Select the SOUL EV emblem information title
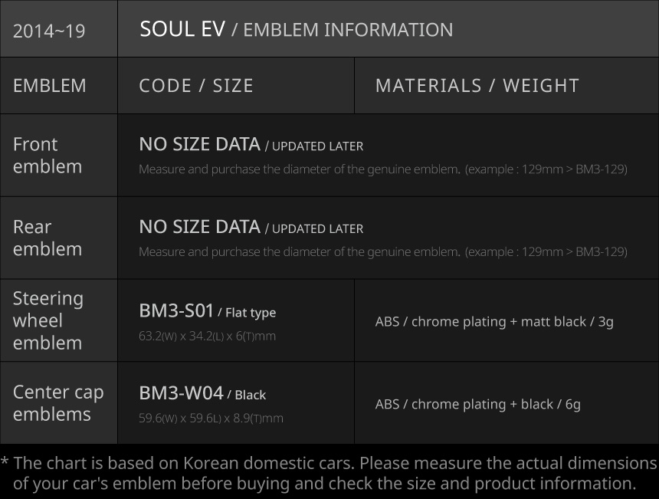Screen dimensions: 659x499 [296, 30]
